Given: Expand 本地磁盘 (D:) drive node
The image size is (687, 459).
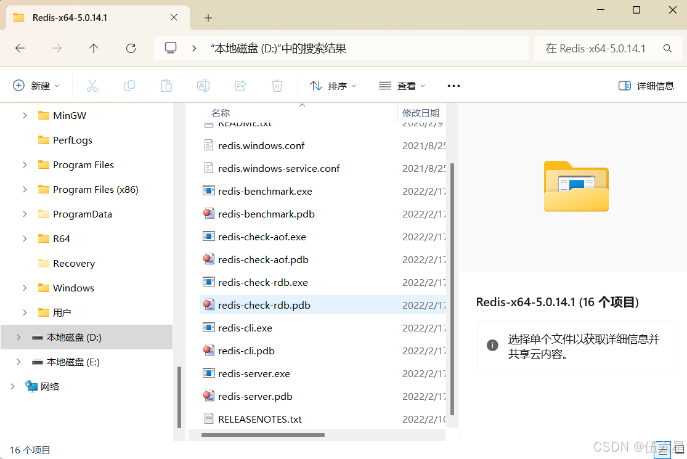Looking at the screenshot, I should [18, 337].
